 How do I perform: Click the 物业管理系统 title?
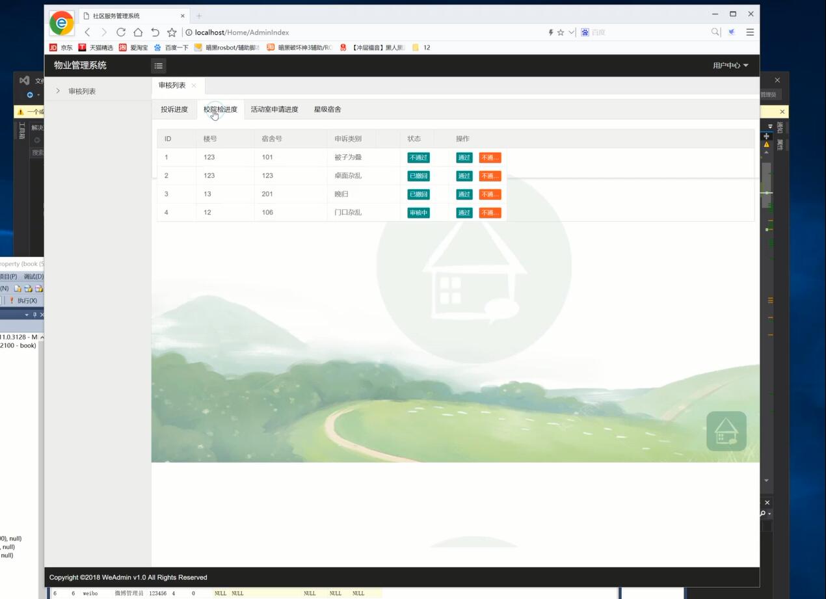[x=80, y=65]
